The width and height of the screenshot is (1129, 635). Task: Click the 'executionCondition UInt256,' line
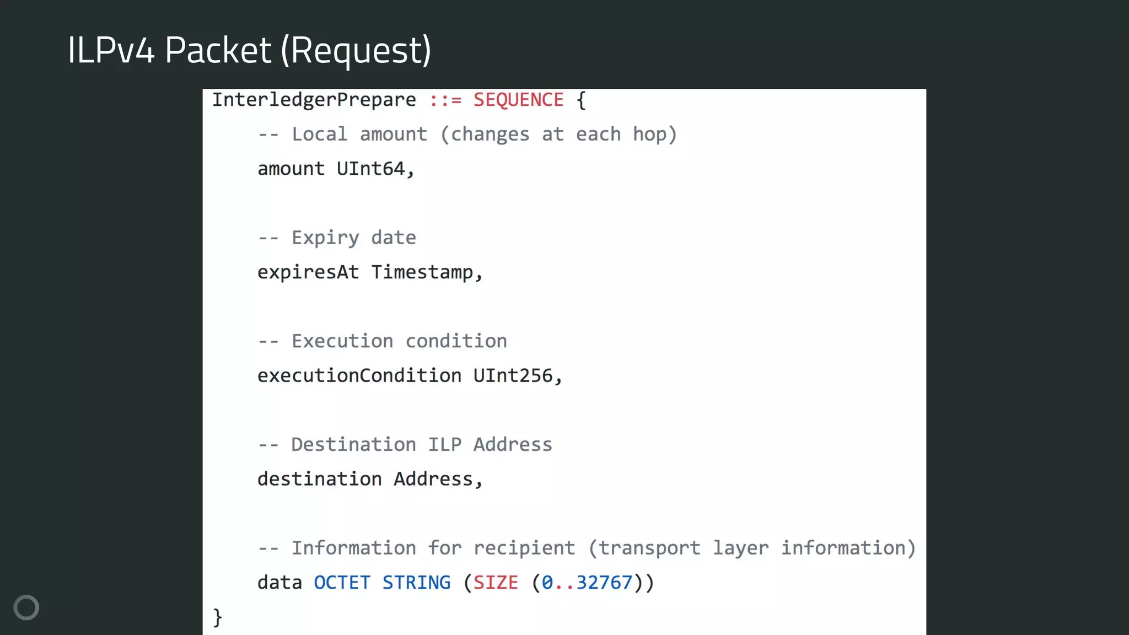pyautogui.click(x=410, y=376)
